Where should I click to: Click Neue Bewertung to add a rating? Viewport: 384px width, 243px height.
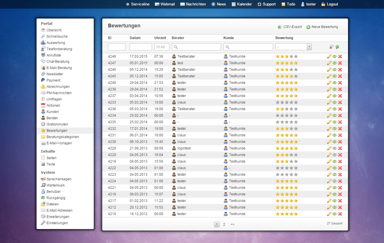322,27
